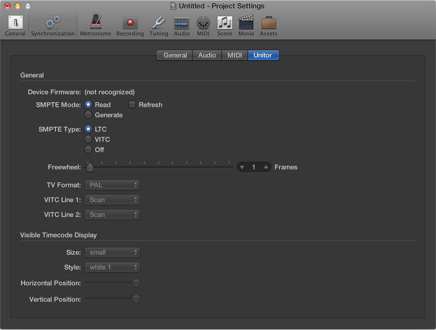Switch to the Unitor tab
This screenshot has height=330, width=436.
pos(263,55)
